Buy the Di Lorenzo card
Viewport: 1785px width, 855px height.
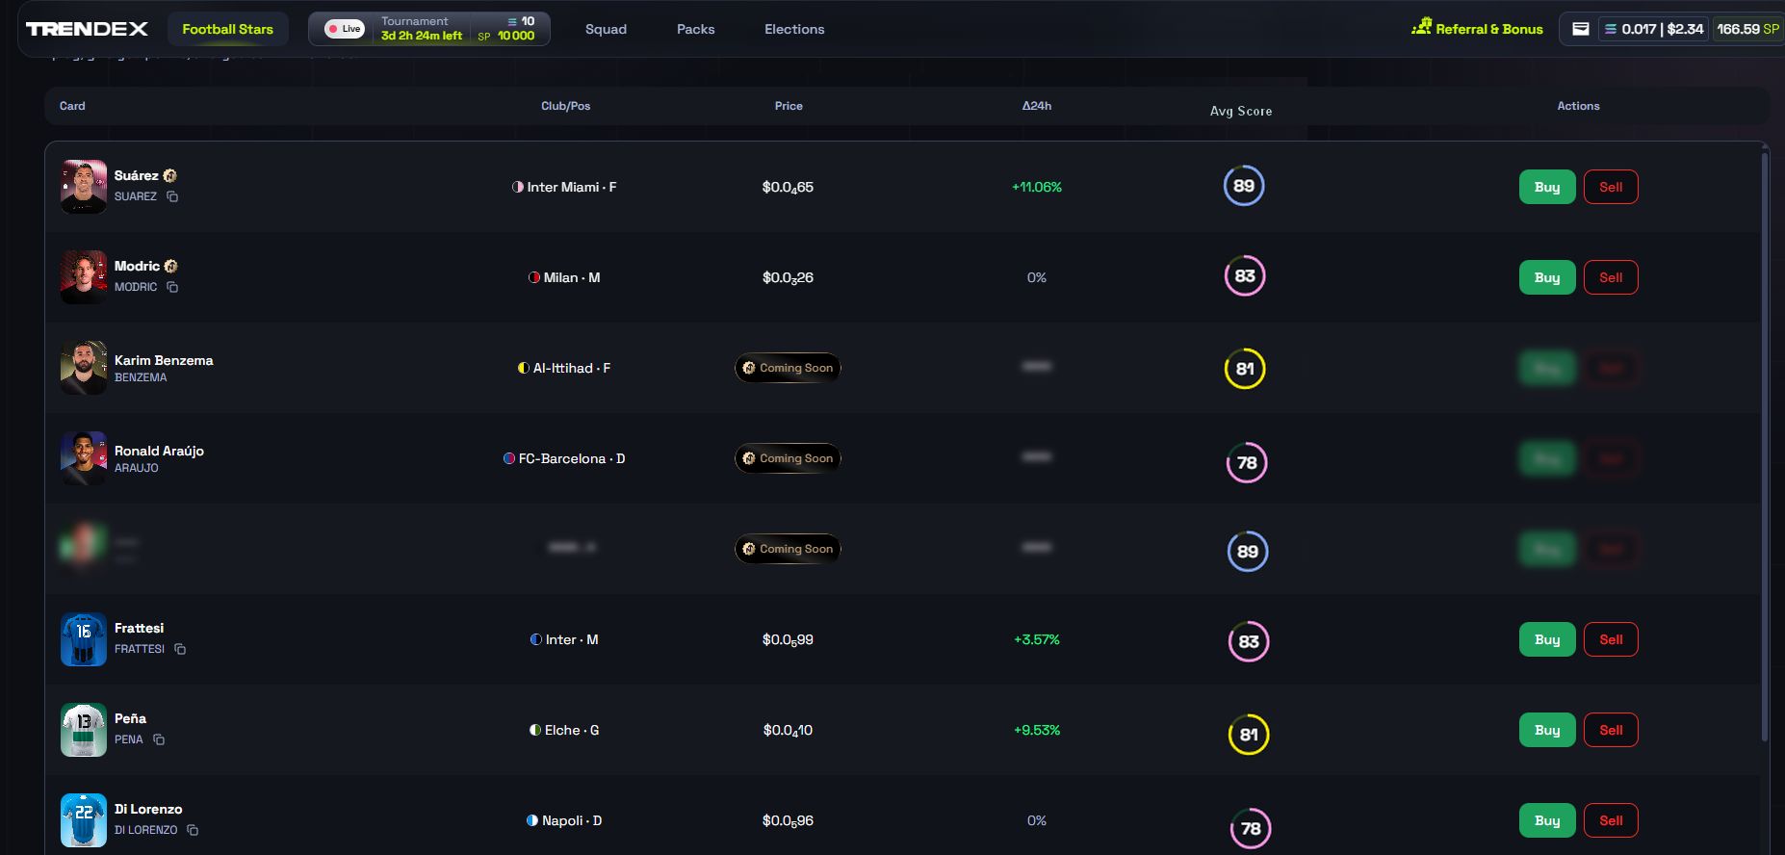click(x=1547, y=820)
